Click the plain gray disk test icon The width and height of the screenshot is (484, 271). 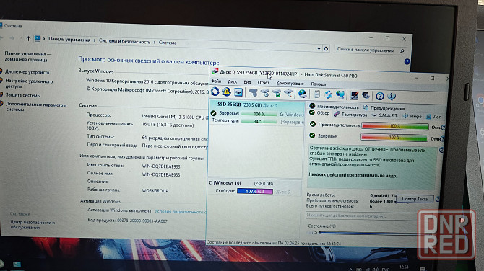pos(253,92)
